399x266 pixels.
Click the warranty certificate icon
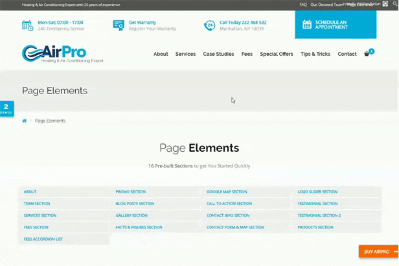(119, 25)
